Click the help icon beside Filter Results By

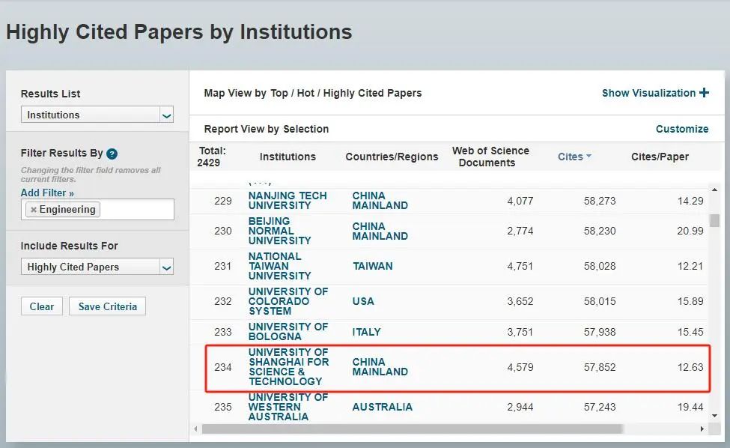pos(112,154)
